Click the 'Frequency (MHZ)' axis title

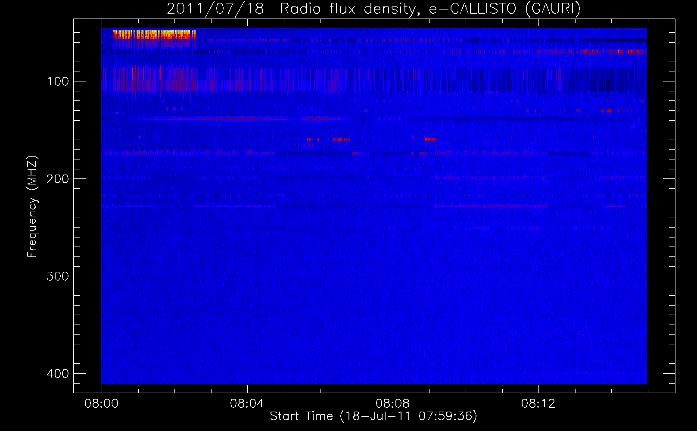coord(33,207)
